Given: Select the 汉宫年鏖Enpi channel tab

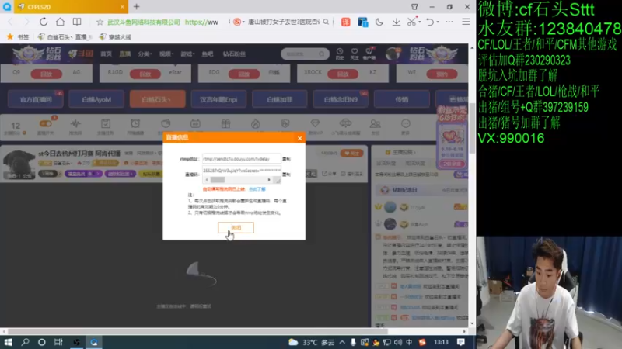Looking at the screenshot, I should coord(218,99).
